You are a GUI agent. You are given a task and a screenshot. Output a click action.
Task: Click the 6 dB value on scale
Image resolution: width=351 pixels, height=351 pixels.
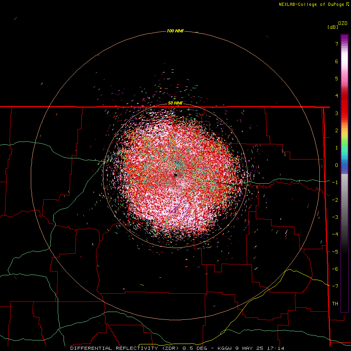pos(337,61)
